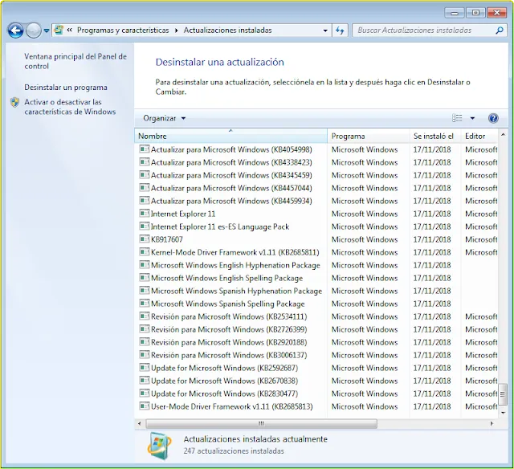Refresh the Actualizaciones instaladas list
The image size is (514, 469).
point(340,31)
